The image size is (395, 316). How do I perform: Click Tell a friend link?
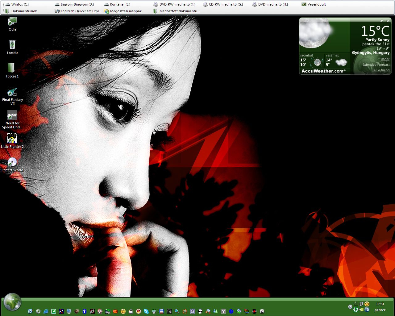380,70
